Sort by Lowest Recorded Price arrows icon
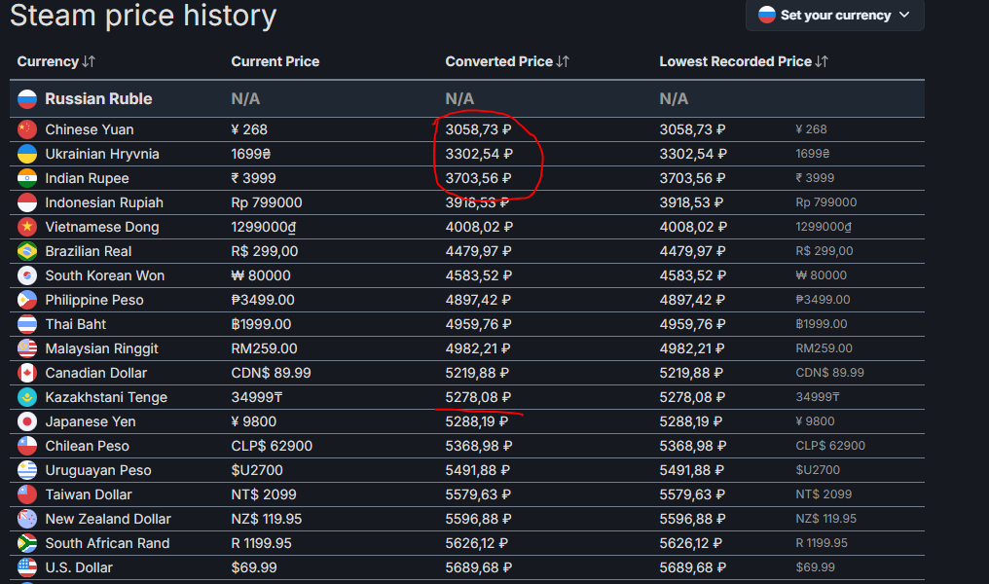Viewport: 989px width, 584px height. [x=822, y=61]
